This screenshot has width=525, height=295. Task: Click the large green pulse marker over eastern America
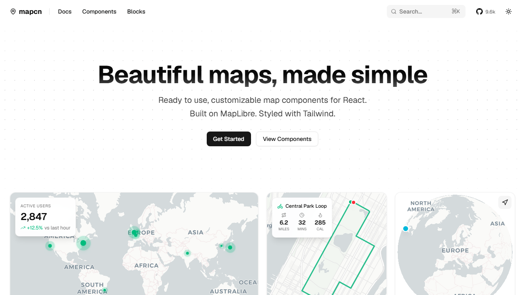tap(83, 243)
